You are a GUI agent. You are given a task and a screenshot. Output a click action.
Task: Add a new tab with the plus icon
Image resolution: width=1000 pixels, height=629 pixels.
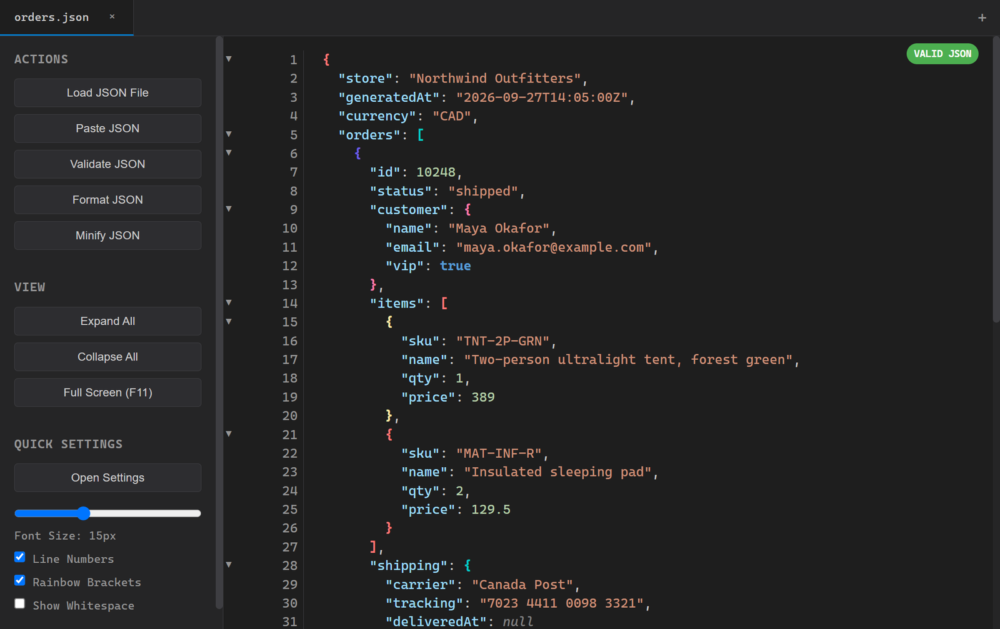[x=982, y=17]
